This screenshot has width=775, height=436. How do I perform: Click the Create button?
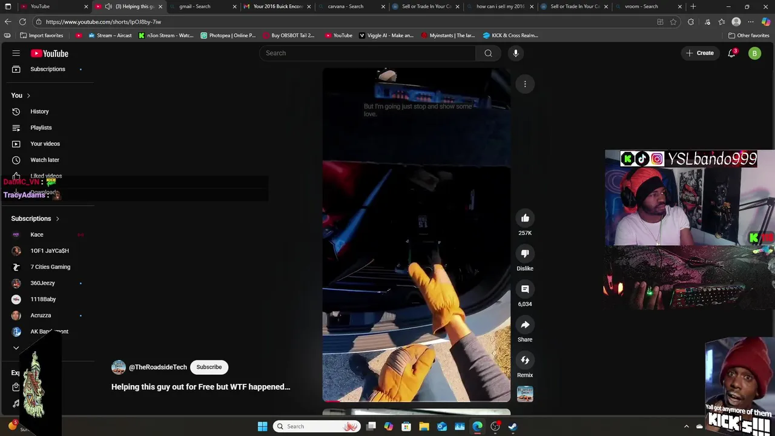(699, 53)
